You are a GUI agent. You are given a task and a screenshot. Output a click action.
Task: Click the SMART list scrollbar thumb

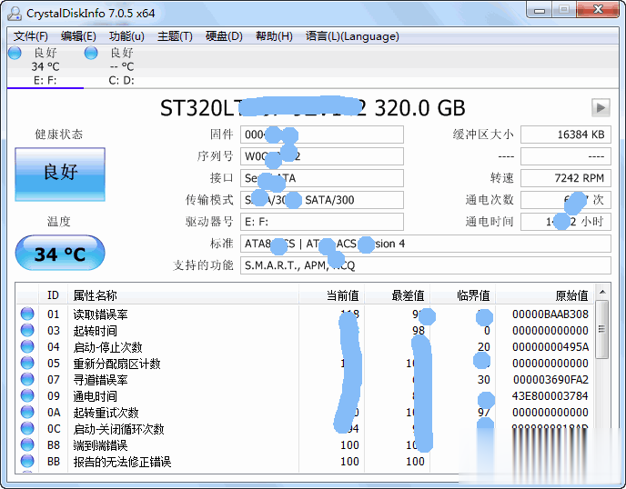(602, 329)
